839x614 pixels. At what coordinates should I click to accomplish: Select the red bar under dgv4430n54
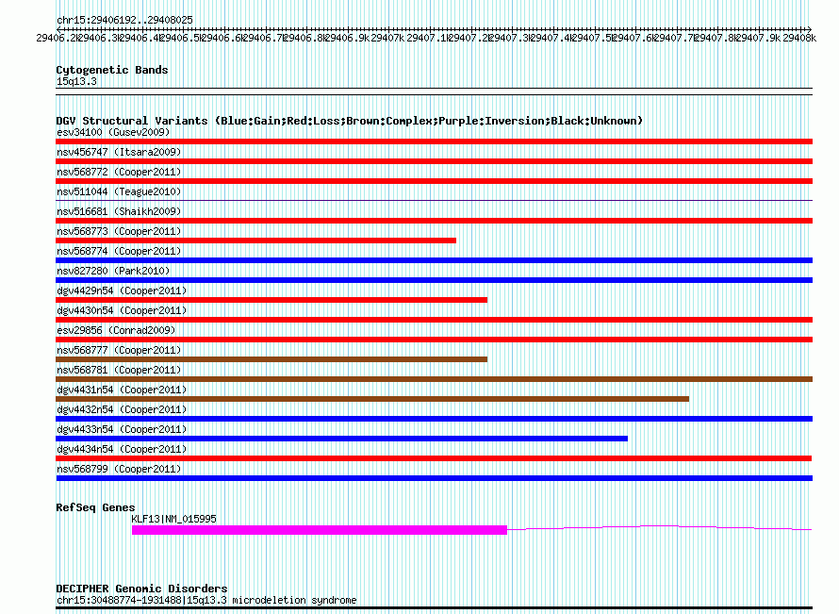pos(434,320)
